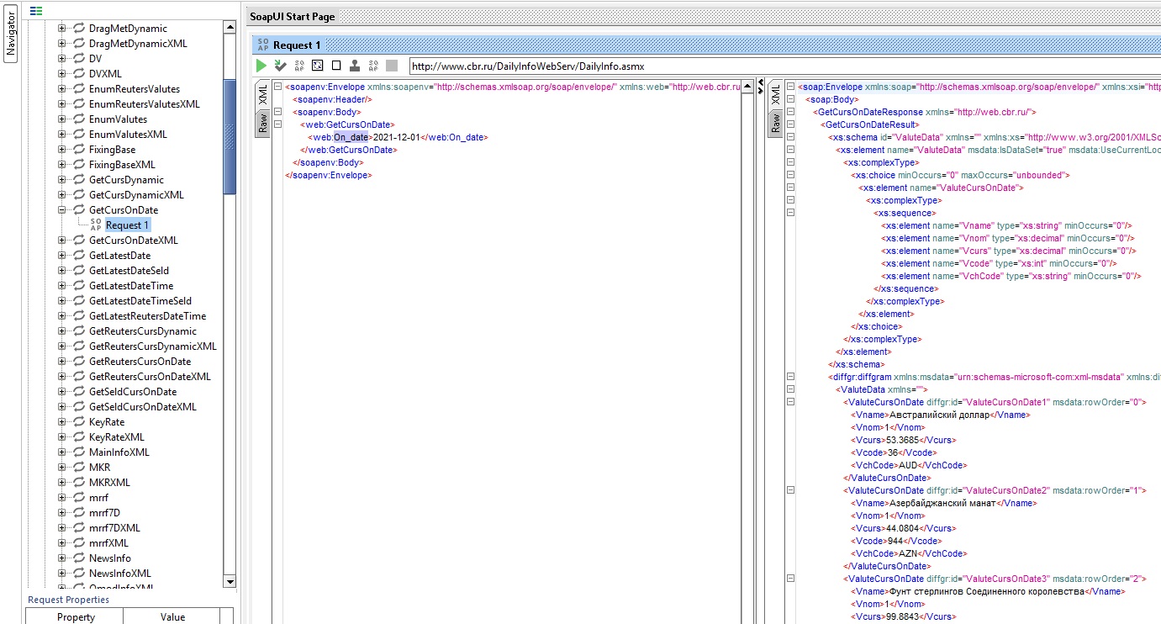Create a MockService icon beside the TestCase icon
The height and width of the screenshot is (624, 1161).
pyautogui.click(x=299, y=66)
